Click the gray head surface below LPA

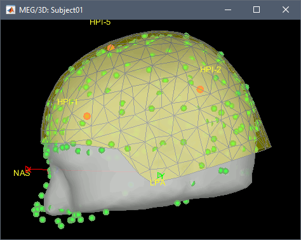161,197
